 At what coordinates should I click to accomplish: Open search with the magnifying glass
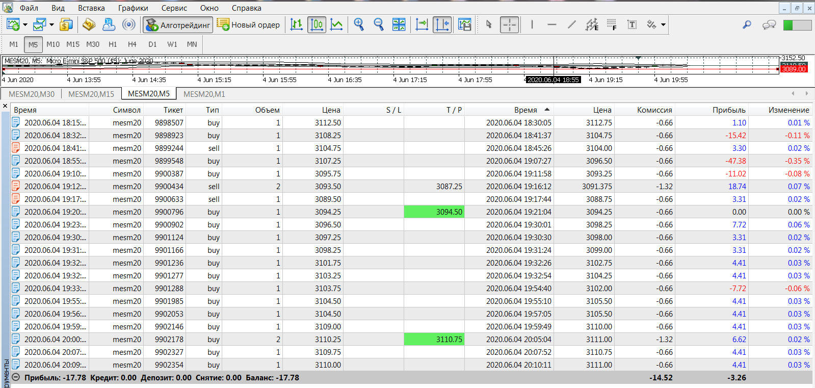pyautogui.click(x=747, y=24)
